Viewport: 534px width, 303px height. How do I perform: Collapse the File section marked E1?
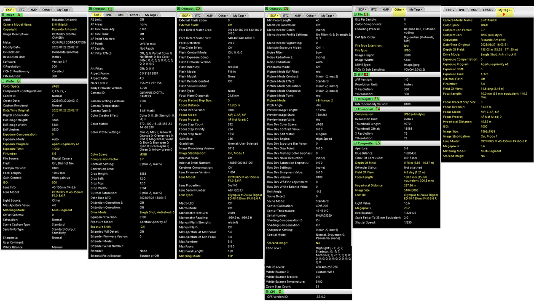(x=355, y=14)
